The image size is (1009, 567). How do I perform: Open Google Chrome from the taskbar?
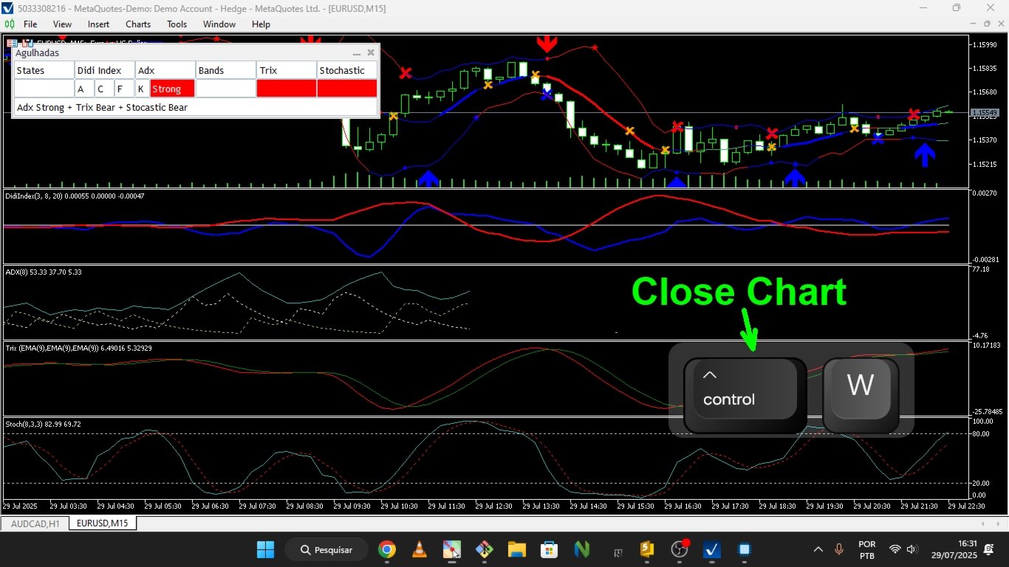coord(386,549)
